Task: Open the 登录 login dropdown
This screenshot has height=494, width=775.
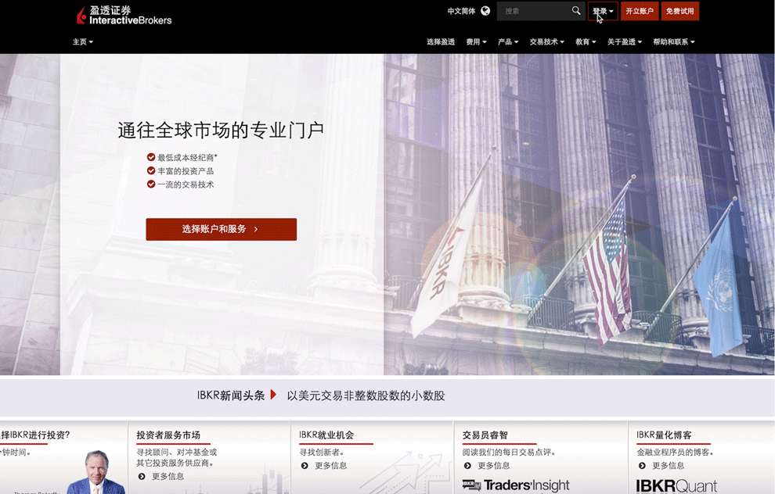Action: point(603,11)
